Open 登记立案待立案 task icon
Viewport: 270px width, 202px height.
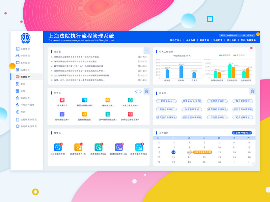(85, 100)
